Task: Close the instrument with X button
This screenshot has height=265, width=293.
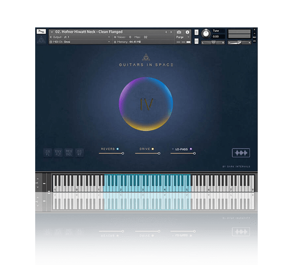Action: click(x=254, y=29)
